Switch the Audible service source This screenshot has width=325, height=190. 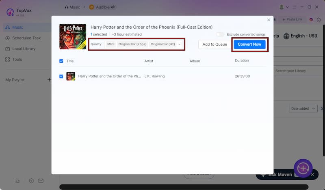[x=113, y=7]
